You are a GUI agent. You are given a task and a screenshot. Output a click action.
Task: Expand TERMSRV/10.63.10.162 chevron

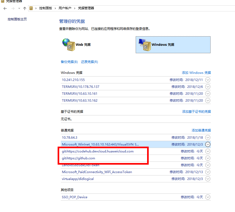pyautogui.click(x=208, y=101)
